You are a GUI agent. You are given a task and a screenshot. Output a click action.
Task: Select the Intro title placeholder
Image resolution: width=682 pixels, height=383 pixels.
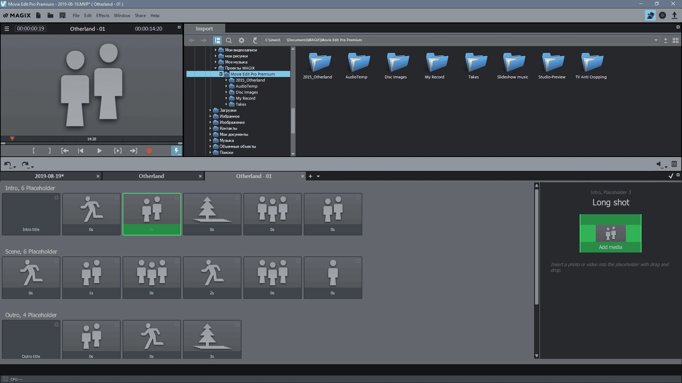pos(31,214)
